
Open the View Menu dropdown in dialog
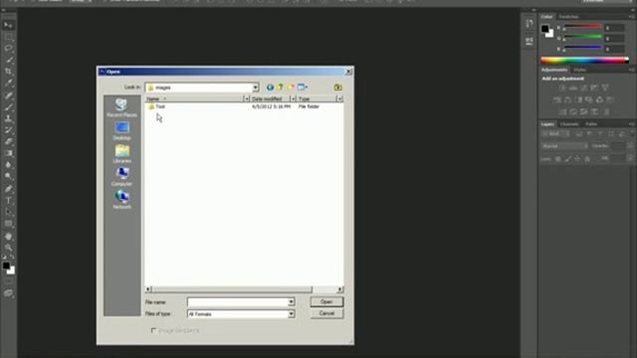303,88
